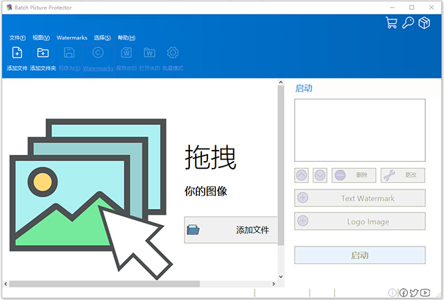Click the Add File toolbar icon
The width and height of the screenshot is (444, 300).
[x=17, y=53]
